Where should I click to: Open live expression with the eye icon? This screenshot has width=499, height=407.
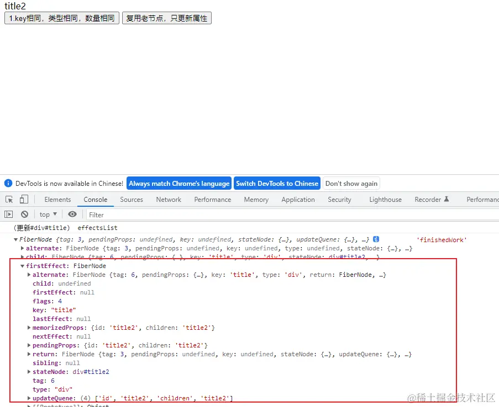72,214
